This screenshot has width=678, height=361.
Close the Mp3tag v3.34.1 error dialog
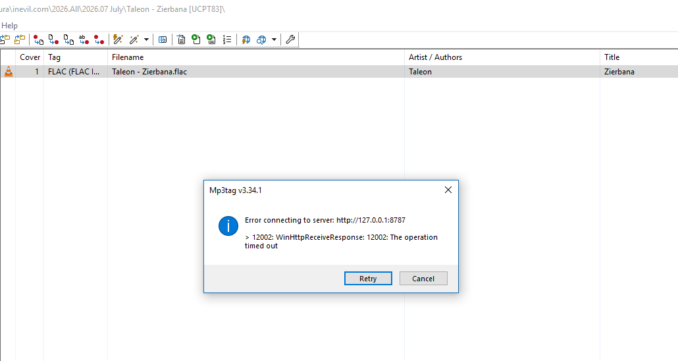[448, 190]
